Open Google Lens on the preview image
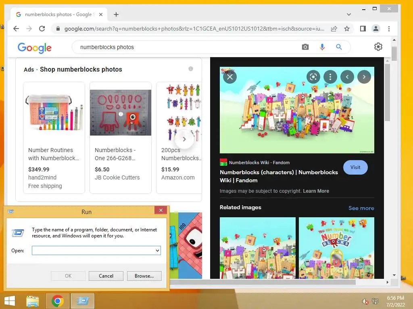 (313, 77)
